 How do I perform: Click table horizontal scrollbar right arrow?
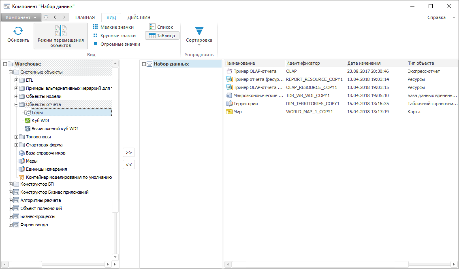454,264
